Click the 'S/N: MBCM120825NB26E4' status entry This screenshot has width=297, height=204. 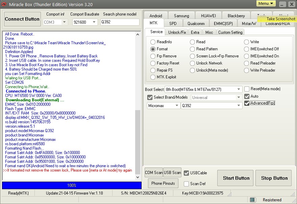144,193
